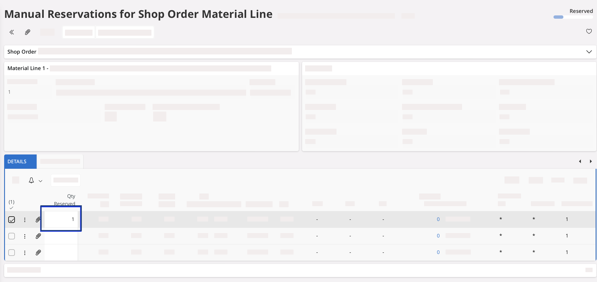Open three-dot menu on first row
597x282 pixels.
[25, 220]
